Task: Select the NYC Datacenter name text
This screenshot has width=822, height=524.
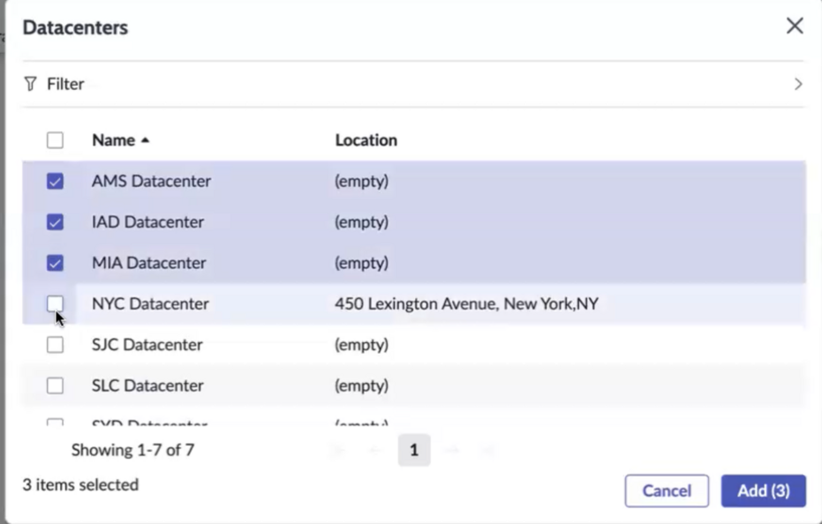Action: [150, 304]
